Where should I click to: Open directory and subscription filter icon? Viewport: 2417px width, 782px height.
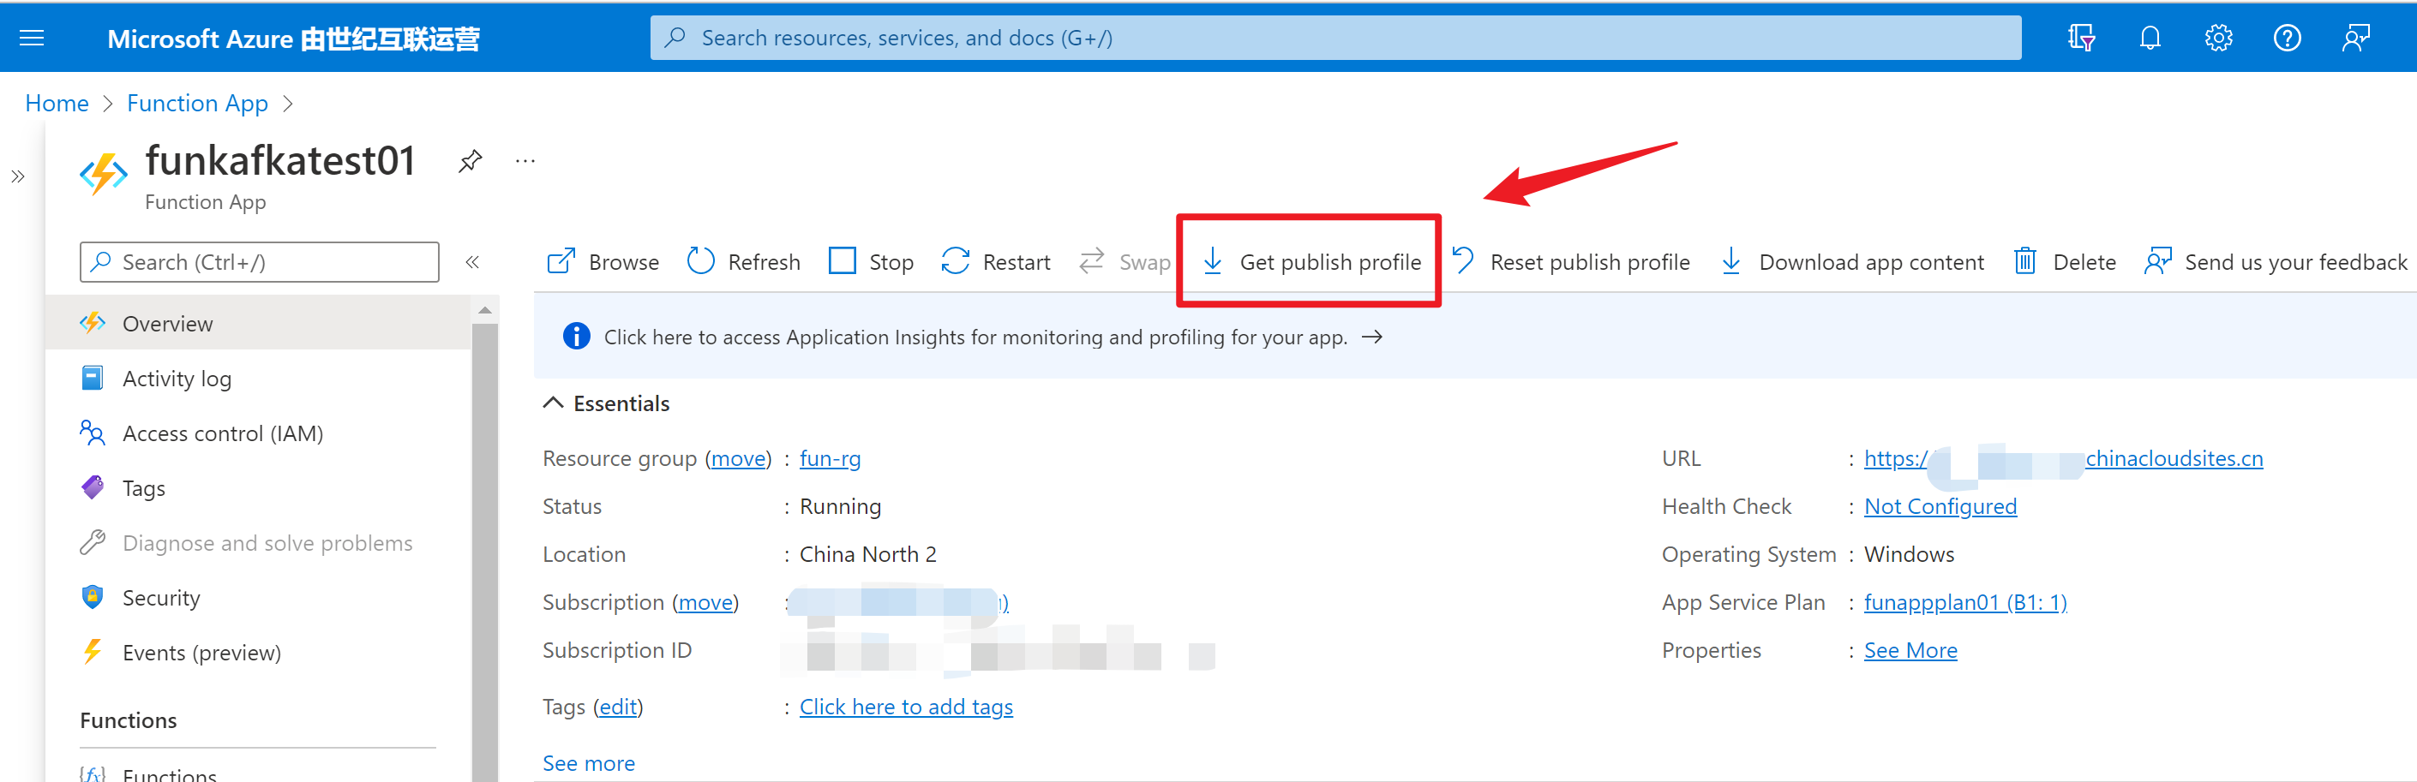pyautogui.click(x=2081, y=38)
